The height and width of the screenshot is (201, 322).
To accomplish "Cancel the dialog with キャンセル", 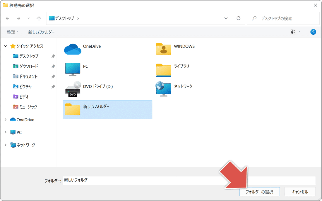I will tap(300, 192).
